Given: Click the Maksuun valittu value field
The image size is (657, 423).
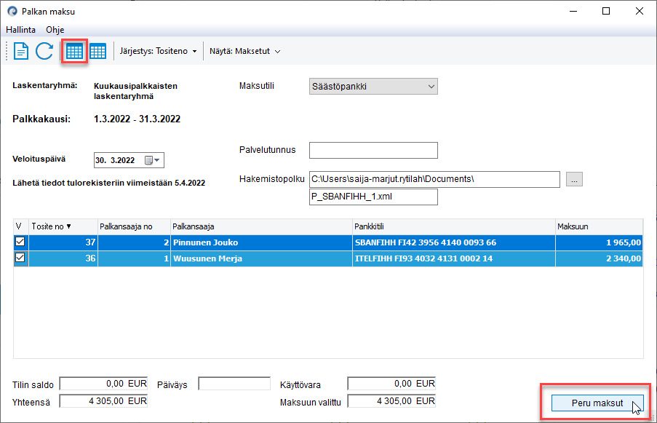Looking at the screenshot, I should 391,401.
